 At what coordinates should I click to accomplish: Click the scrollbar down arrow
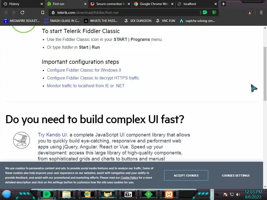point(265,187)
